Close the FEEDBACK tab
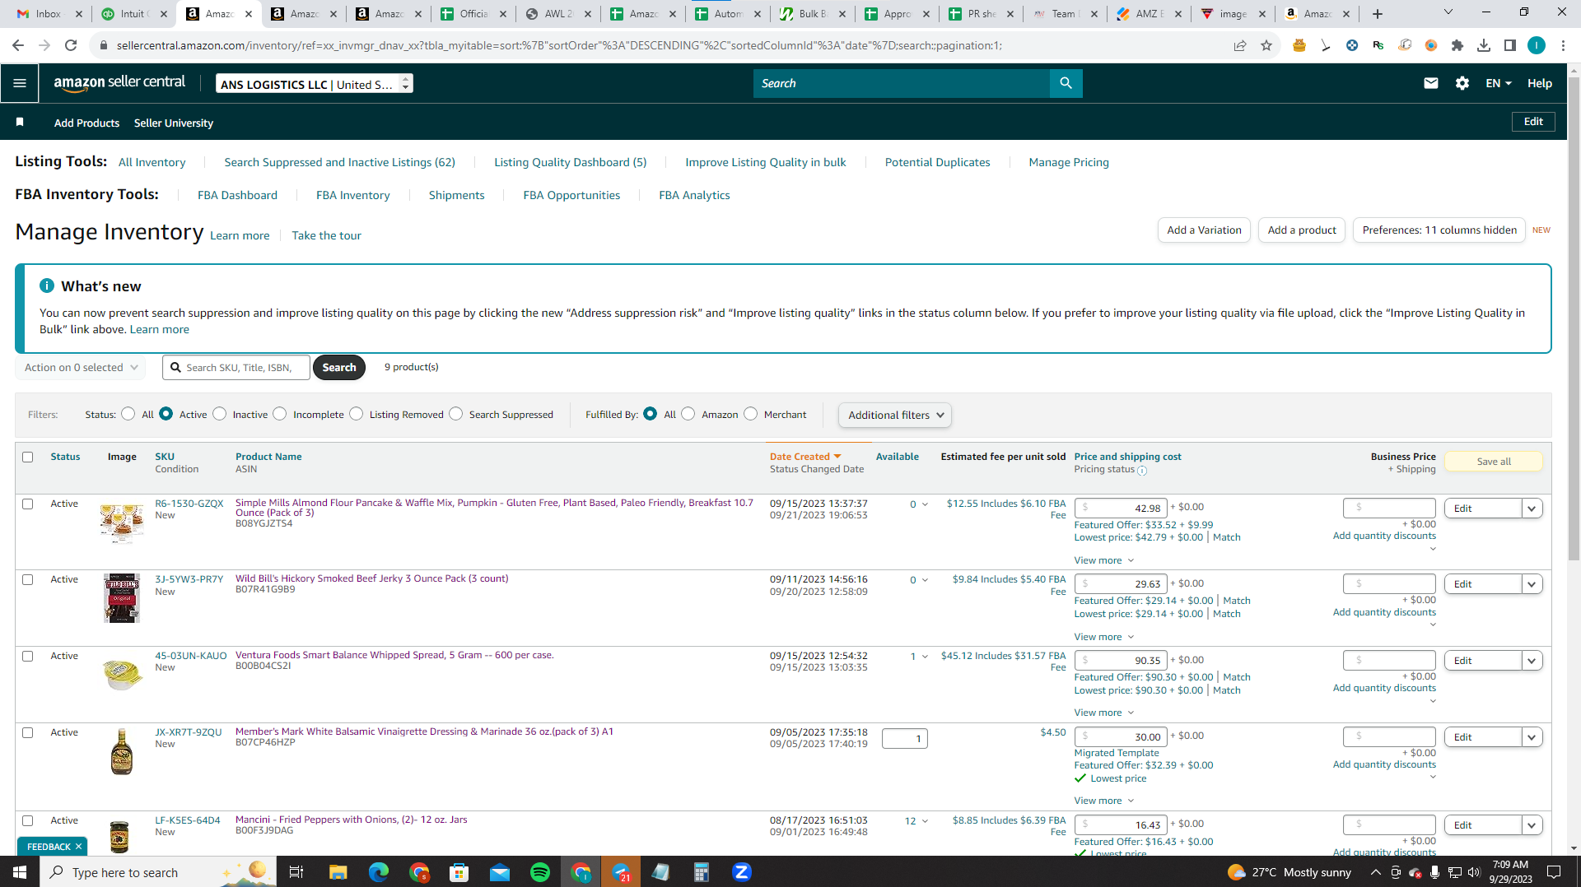Viewport: 1581px width, 887px height. coord(79,847)
